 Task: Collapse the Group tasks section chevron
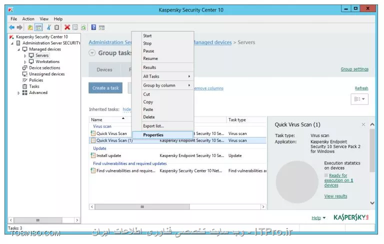pos(92,53)
